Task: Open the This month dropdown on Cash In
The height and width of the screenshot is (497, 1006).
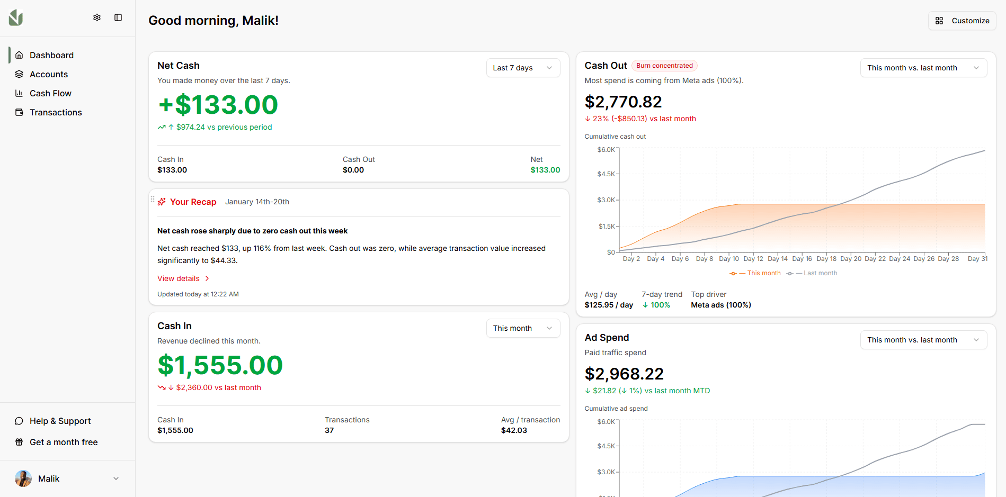Action: [x=523, y=328]
